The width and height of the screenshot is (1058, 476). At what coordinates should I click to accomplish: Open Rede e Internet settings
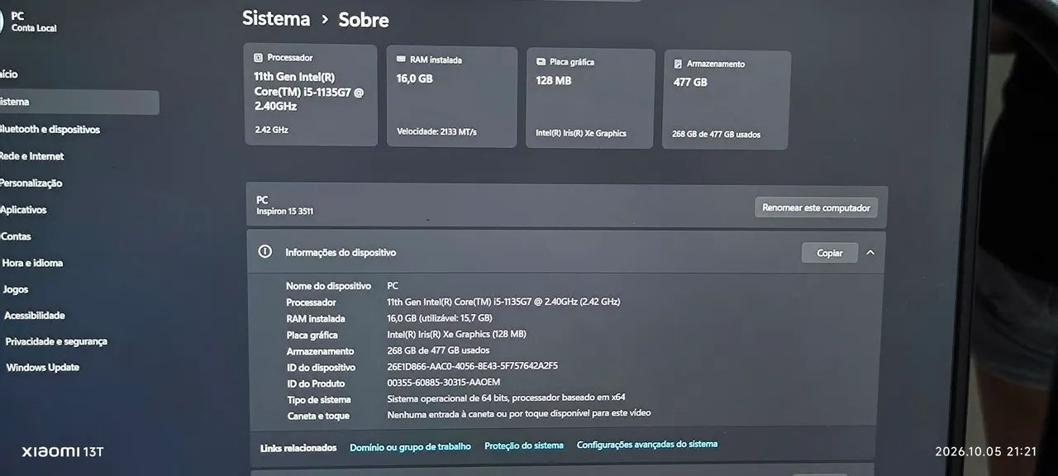31,156
